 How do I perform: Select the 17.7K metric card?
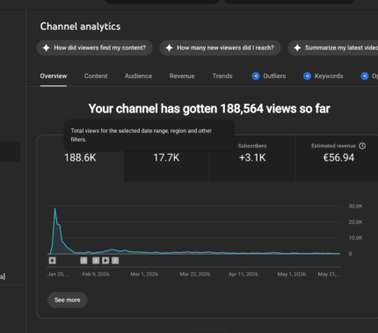point(166,158)
